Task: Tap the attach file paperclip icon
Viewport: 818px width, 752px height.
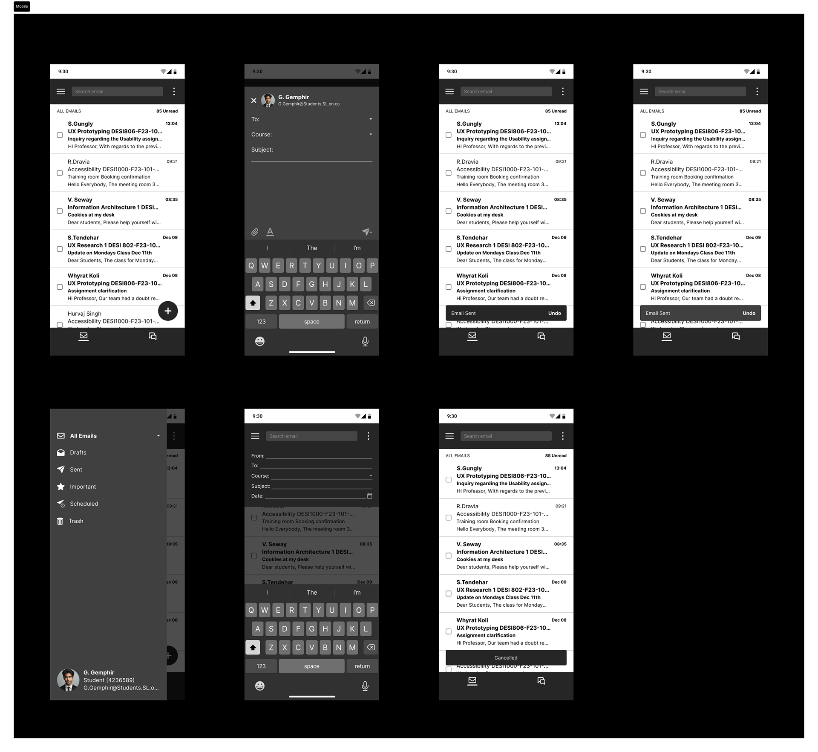Action: 255,232
